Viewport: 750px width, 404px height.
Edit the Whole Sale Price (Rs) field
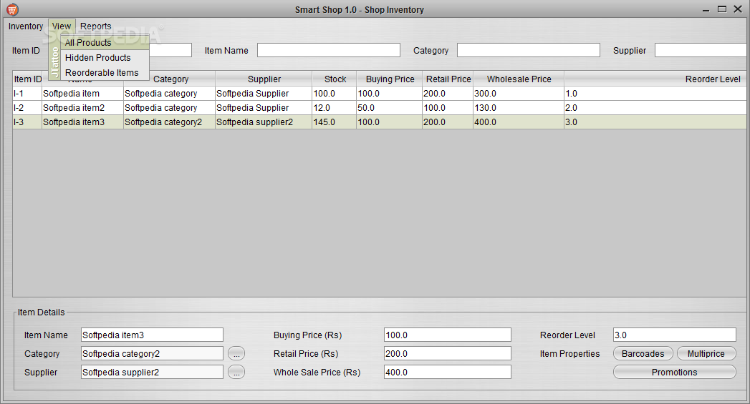pos(448,372)
